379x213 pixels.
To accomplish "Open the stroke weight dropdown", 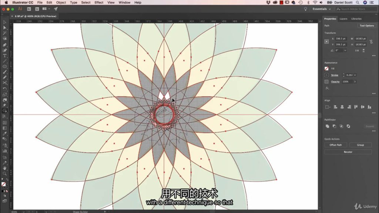I will [x=355, y=75].
